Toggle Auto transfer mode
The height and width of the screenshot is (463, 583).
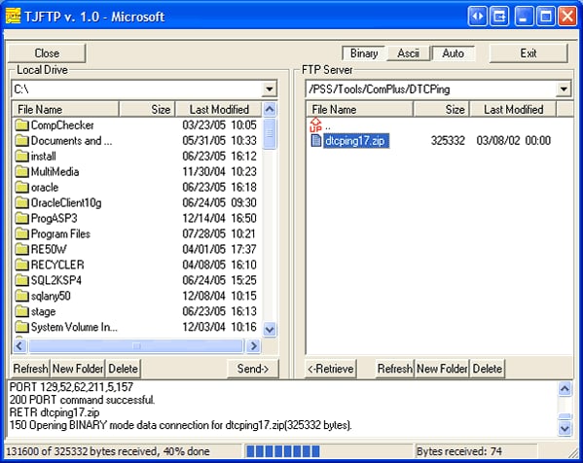point(453,53)
